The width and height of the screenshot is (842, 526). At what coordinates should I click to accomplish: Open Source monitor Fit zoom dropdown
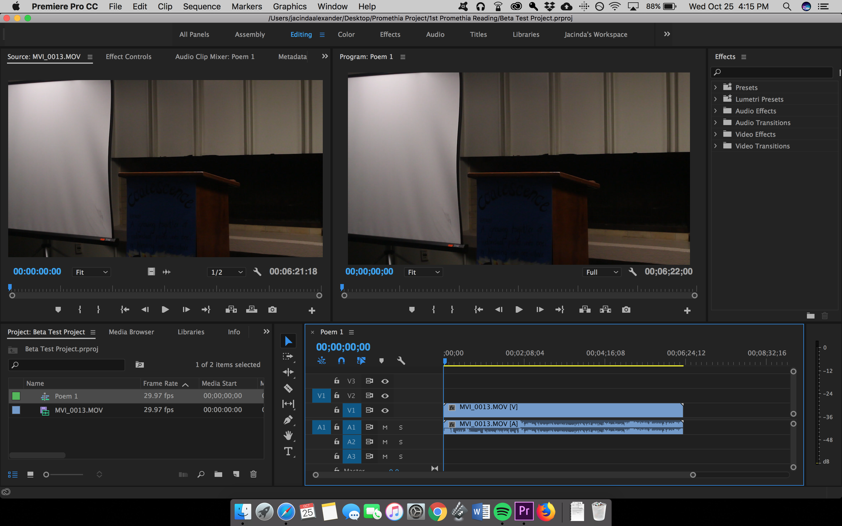coord(92,272)
